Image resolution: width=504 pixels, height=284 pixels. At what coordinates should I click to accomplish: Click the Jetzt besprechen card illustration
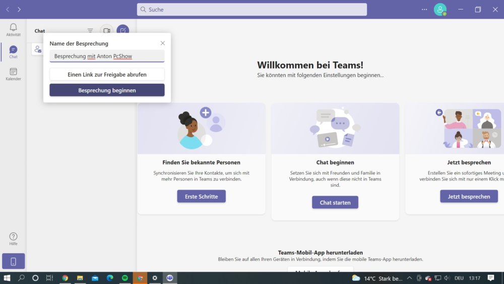469,129
